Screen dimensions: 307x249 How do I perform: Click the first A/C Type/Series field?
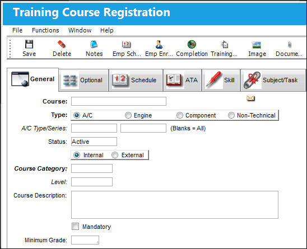(x=94, y=128)
